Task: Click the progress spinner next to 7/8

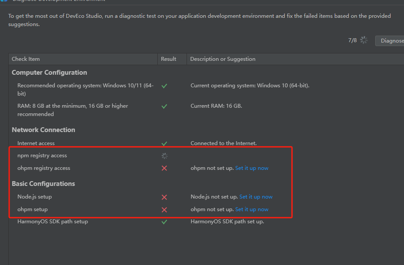Action: 364,40
